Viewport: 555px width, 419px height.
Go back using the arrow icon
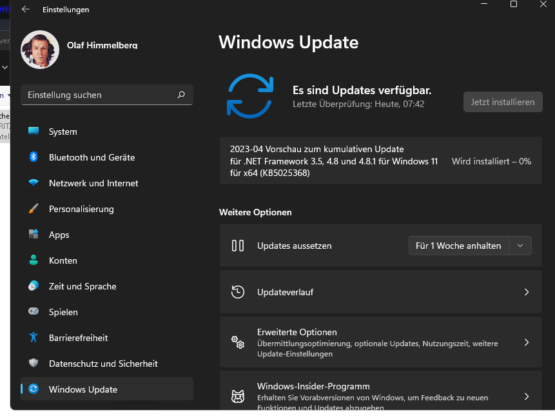click(x=26, y=9)
